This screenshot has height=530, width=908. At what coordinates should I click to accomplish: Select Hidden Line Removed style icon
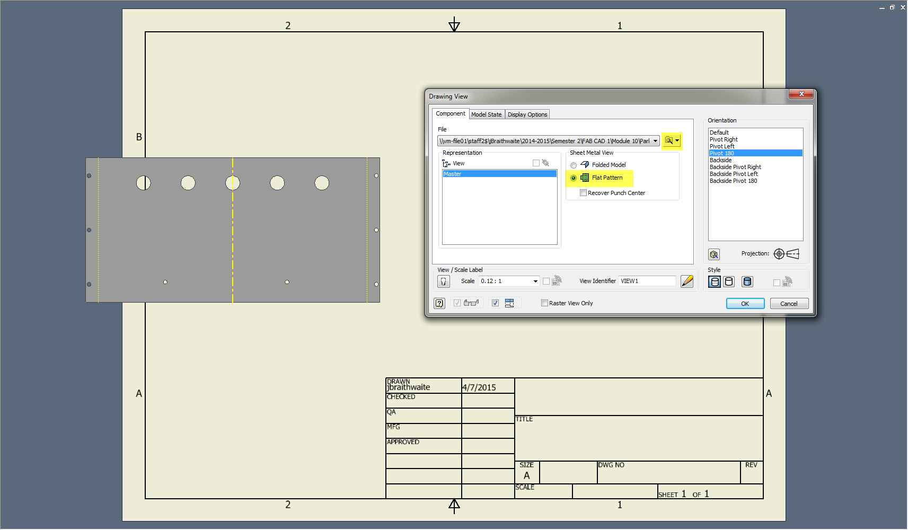(x=729, y=281)
